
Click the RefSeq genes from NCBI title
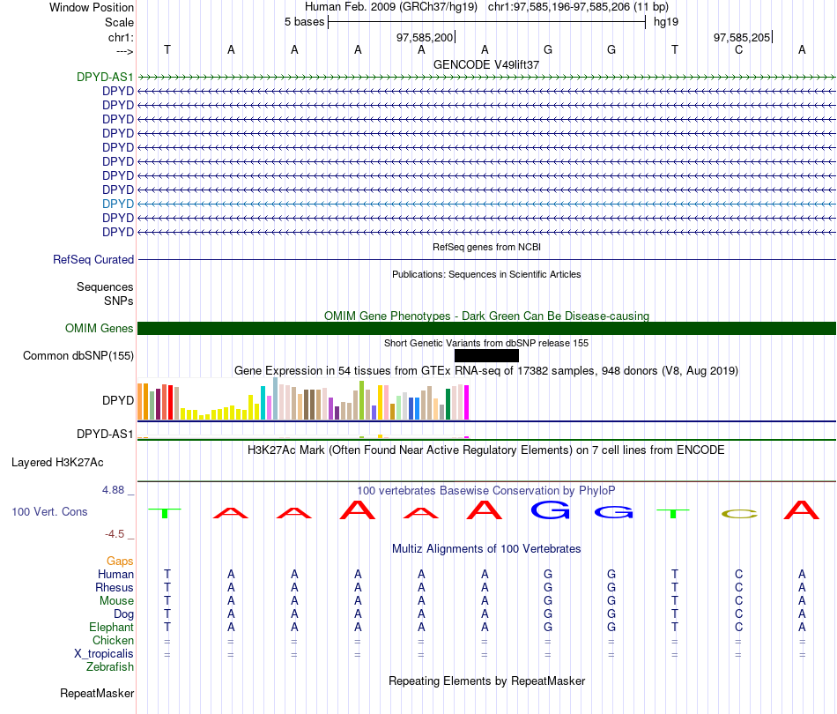click(486, 248)
